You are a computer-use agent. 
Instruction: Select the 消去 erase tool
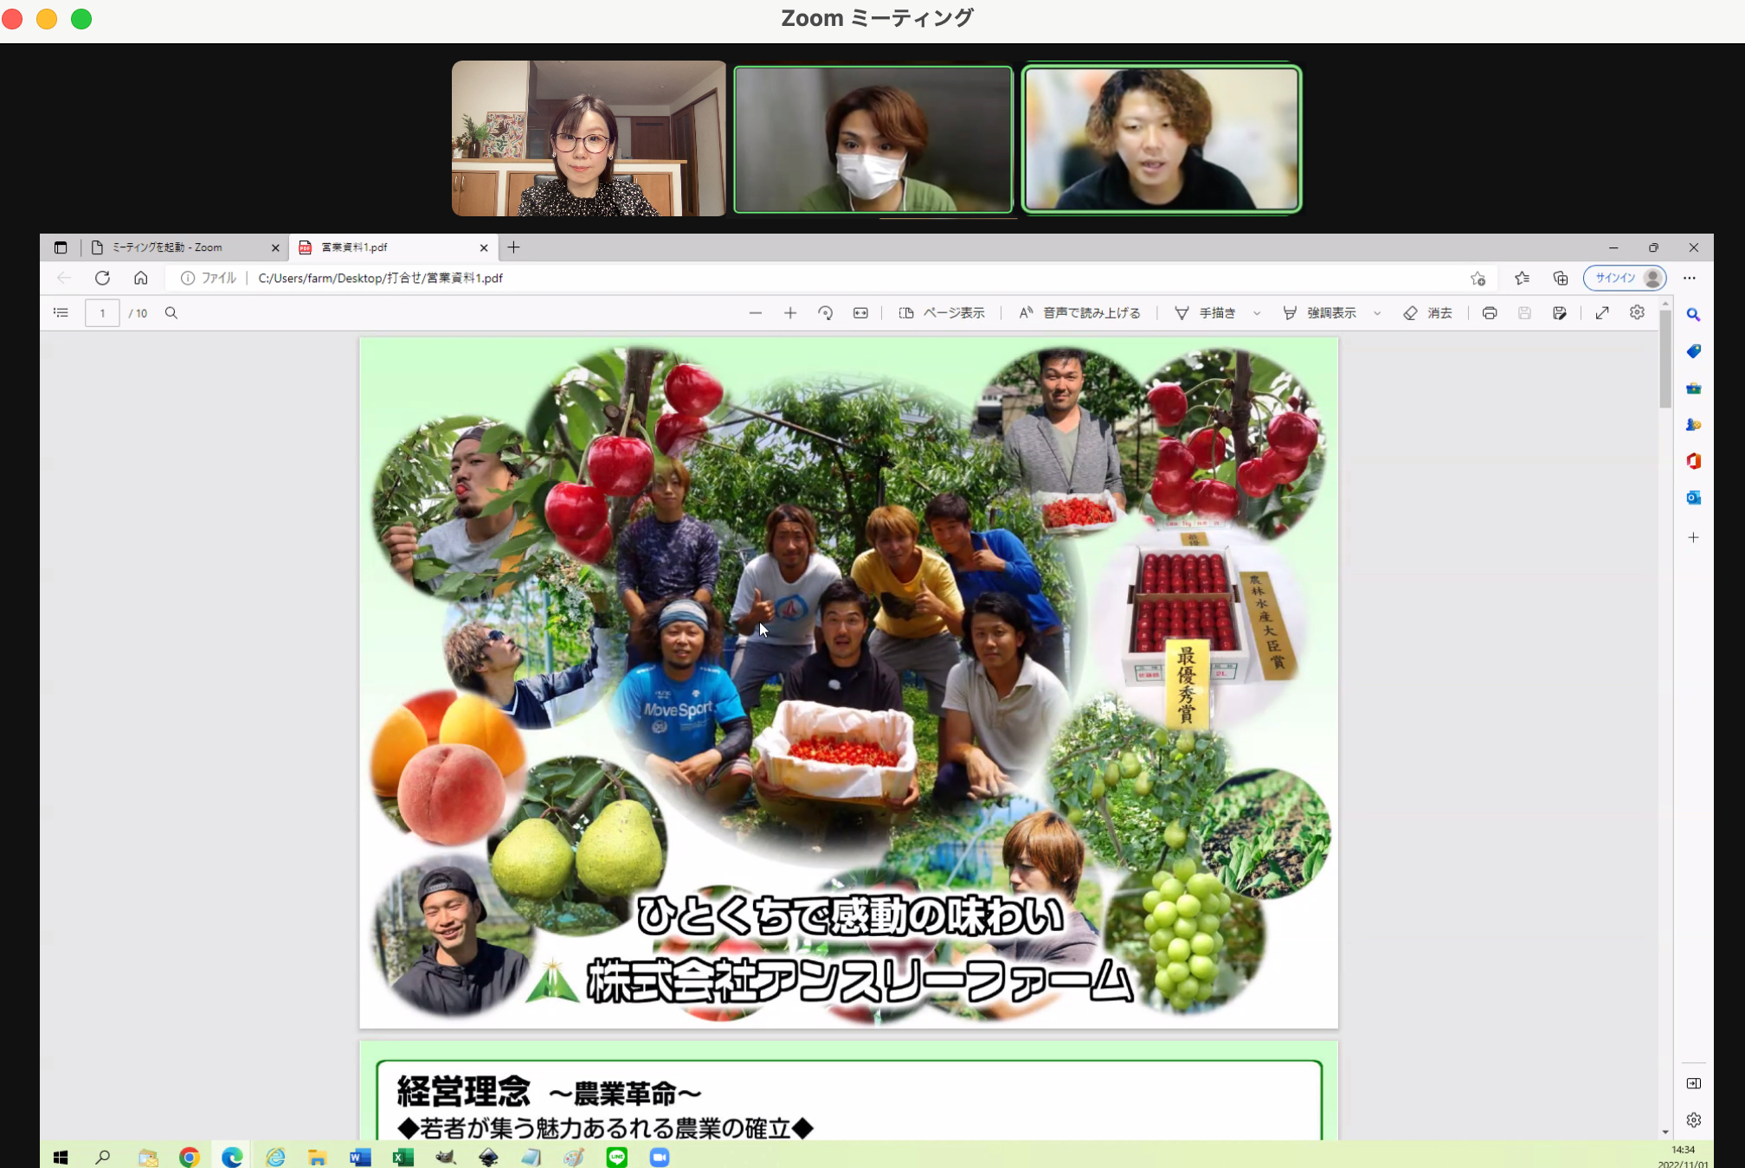tap(1427, 313)
